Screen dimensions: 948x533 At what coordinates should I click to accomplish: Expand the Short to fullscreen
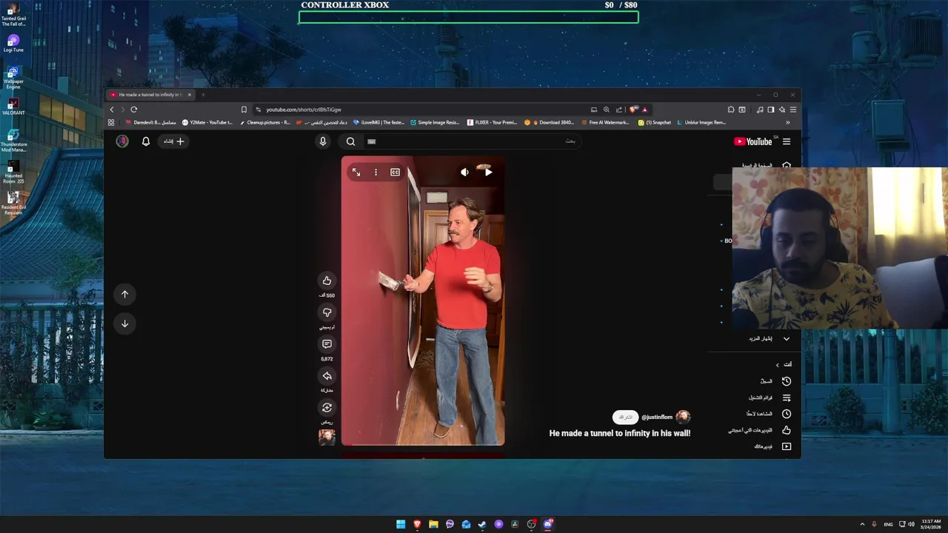pyautogui.click(x=356, y=172)
